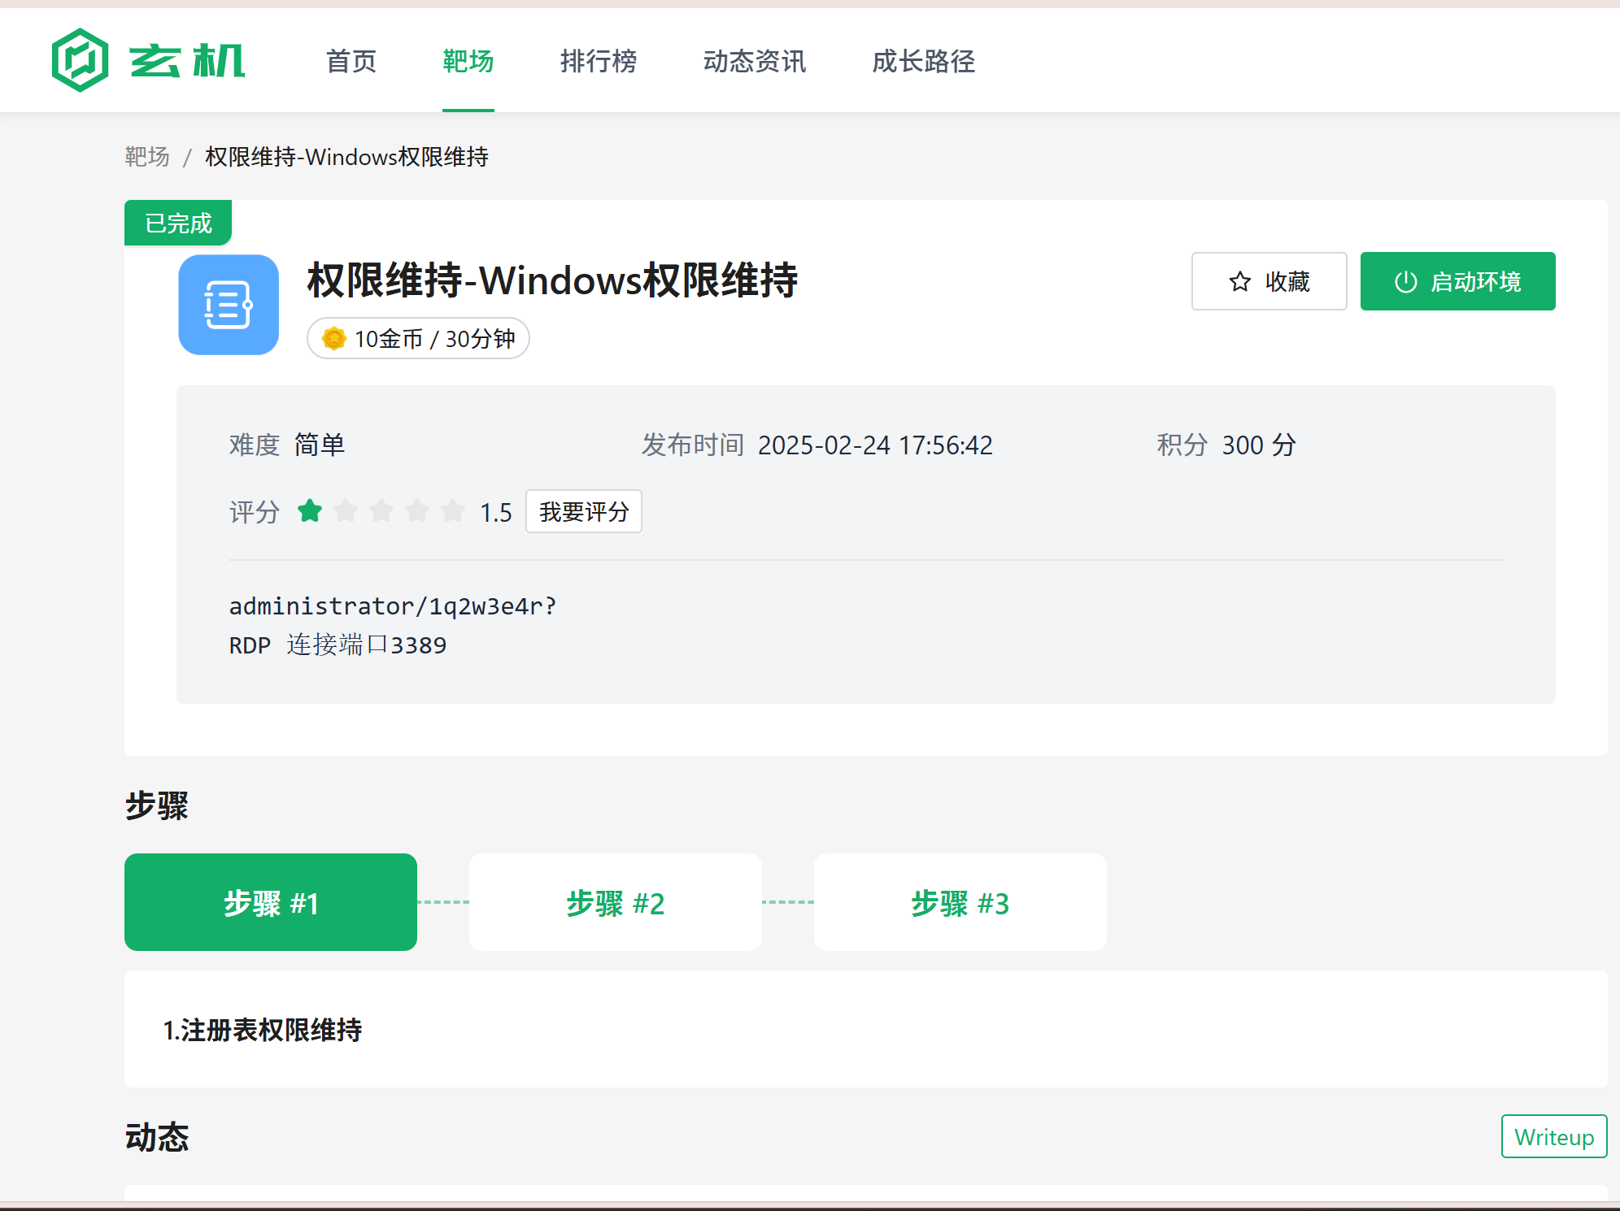Open 动态资讯 in navigation
The width and height of the screenshot is (1620, 1211).
point(755,61)
